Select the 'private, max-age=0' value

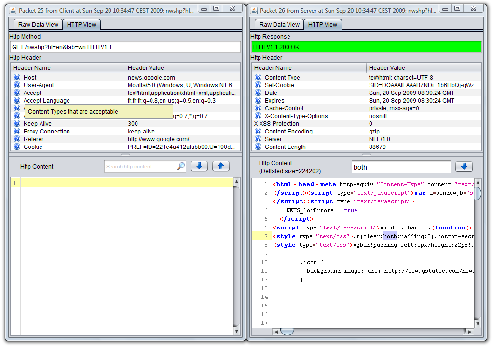pos(394,108)
